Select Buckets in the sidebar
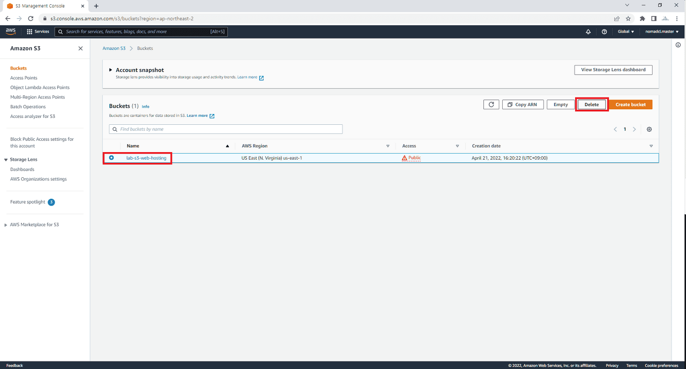686x369 pixels. pyautogui.click(x=18, y=68)
